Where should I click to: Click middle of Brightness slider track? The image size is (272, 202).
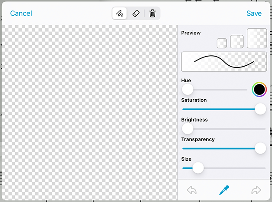click(224, 129)
